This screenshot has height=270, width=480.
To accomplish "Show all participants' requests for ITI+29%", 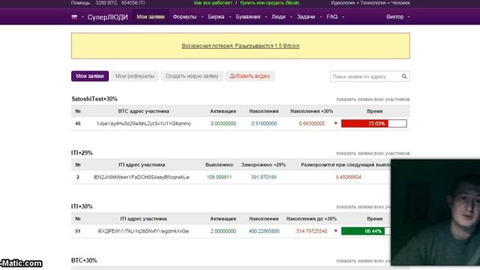I will point(373,153).
